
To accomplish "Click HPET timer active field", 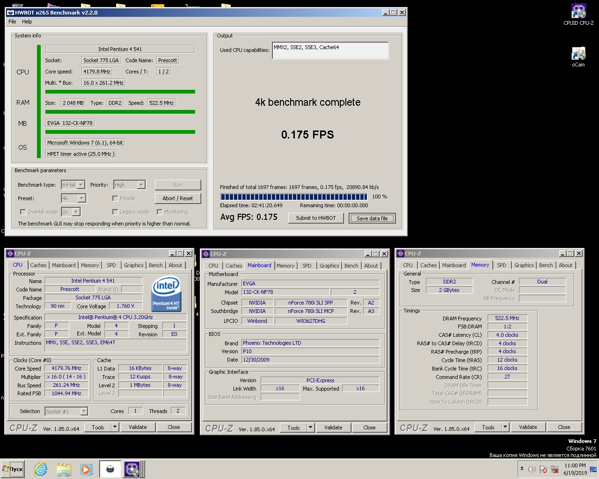I will tap(80, 154).
